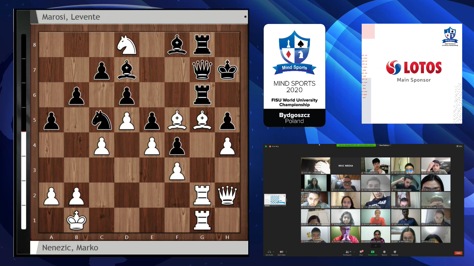
Task: Open Reactions in Zoom toolbar
Action: click(x=395, y=253)
